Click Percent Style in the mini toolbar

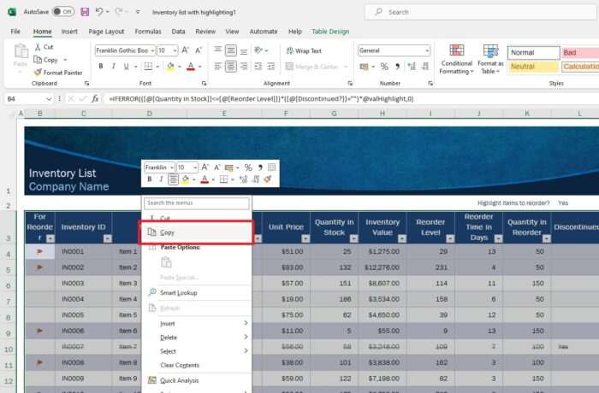point(247,167)
